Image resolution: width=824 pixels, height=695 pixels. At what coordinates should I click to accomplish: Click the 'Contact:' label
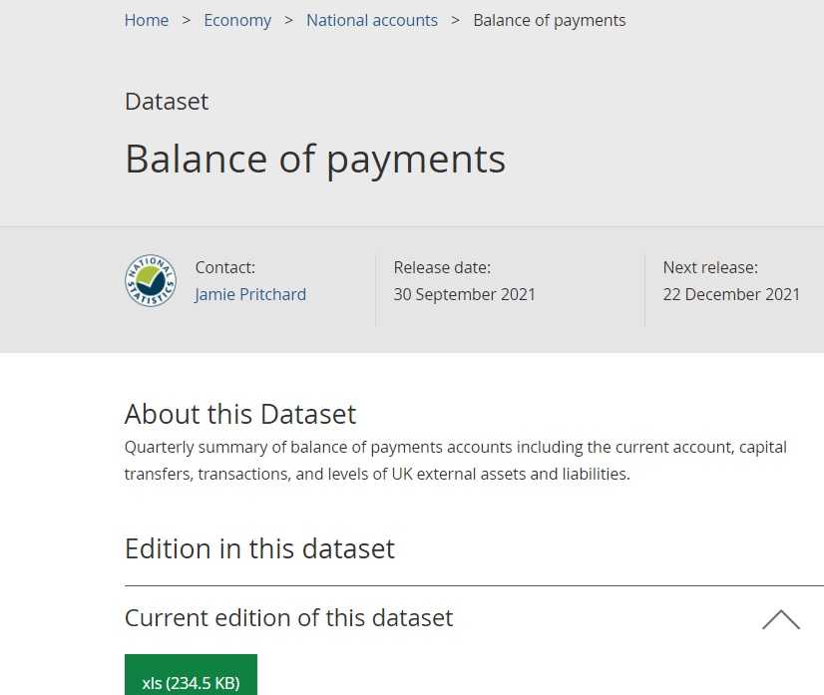click(225, 267)
